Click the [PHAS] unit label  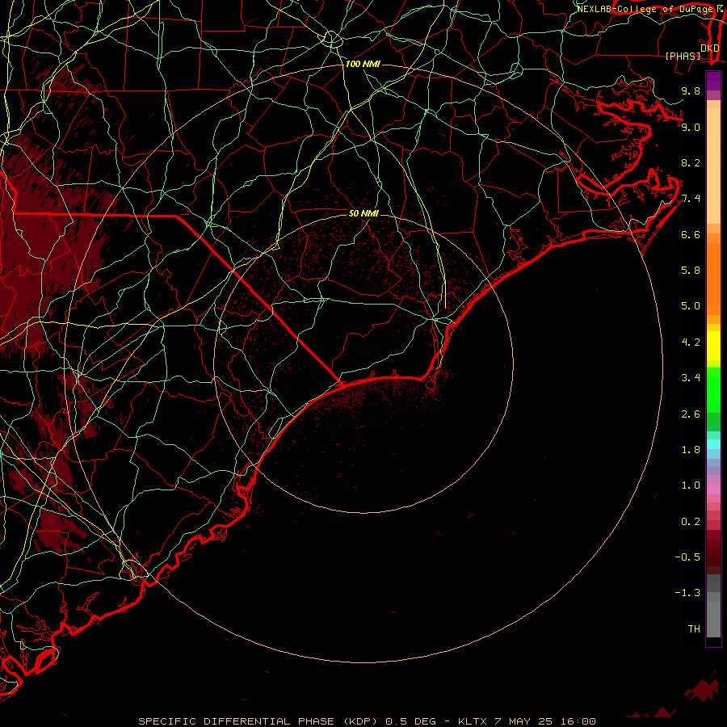point(683,56)
